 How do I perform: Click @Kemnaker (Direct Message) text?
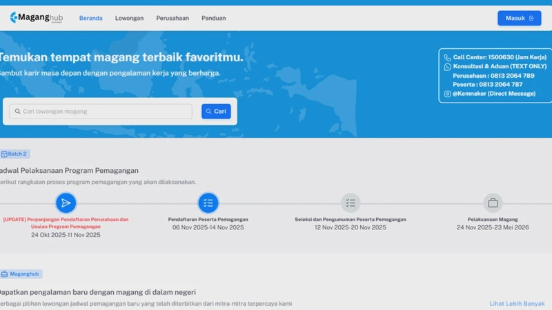[x=494, y=94]
